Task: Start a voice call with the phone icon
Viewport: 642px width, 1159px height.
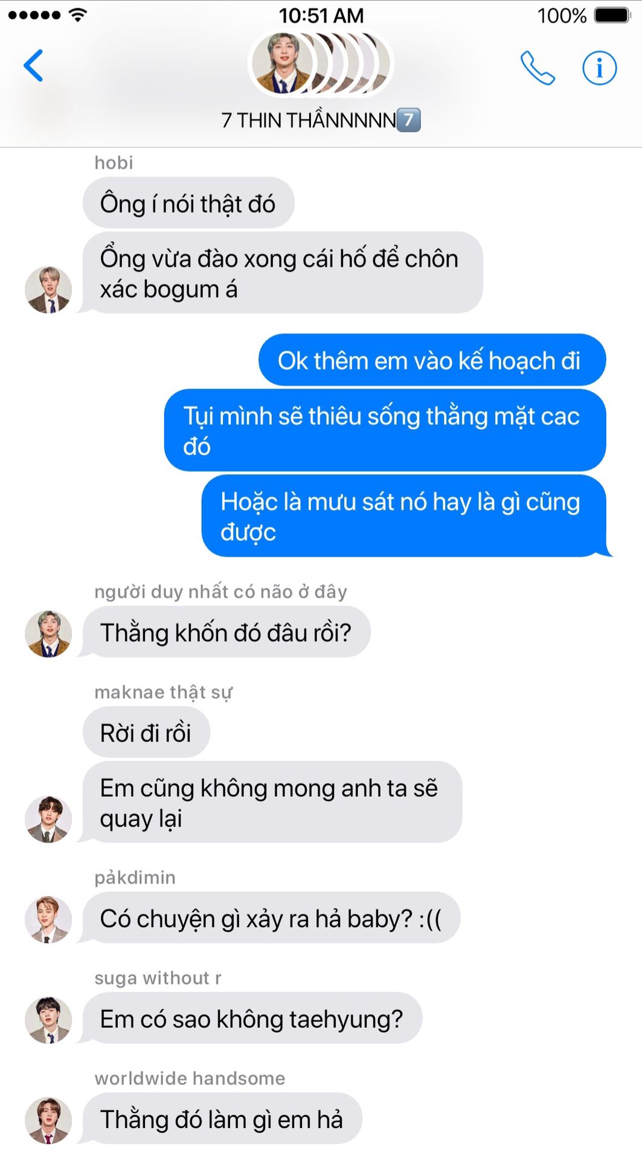Action: 538,68
